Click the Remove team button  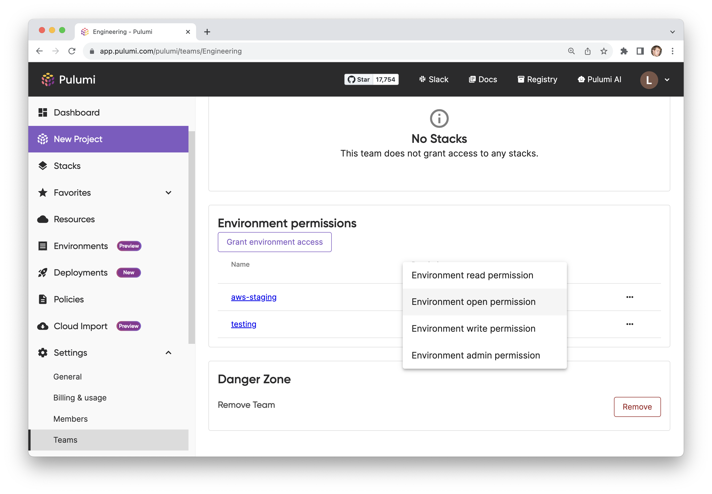637,407
